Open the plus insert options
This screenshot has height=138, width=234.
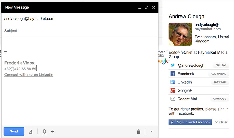[x=53, y=132]
